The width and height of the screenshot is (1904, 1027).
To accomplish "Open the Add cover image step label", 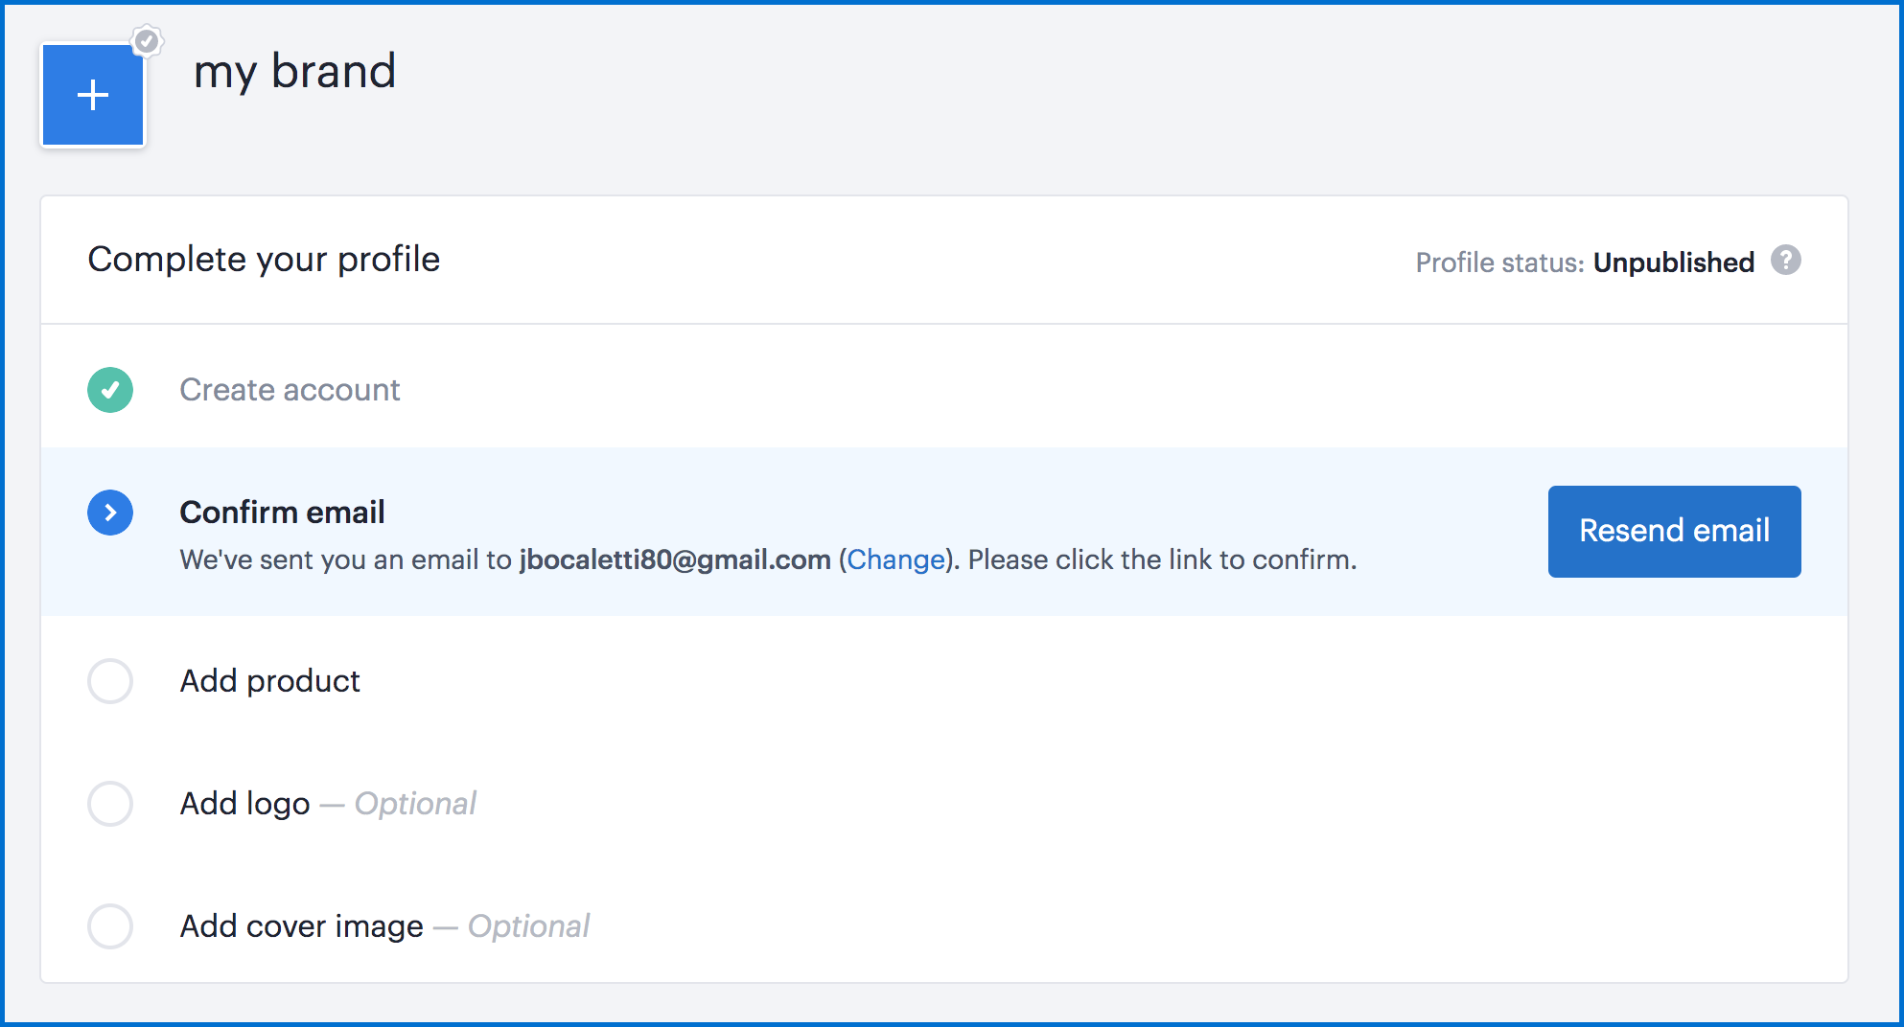I will pyautogui.click(x=301, y=926).
